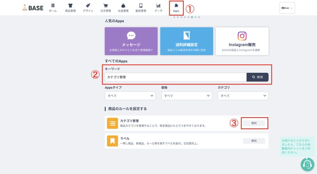
Task: Open the メッセージ app card
Action: (131, 41)
